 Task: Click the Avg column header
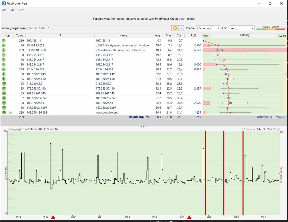(157, 35)
